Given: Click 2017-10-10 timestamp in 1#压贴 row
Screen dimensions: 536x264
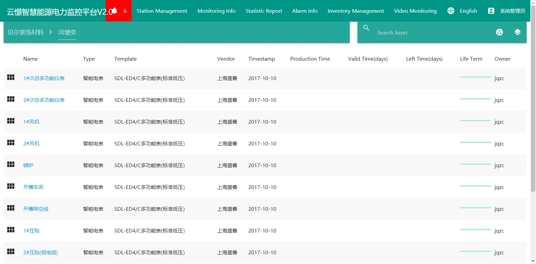Looking at the screenshot, I should (262, 231).
